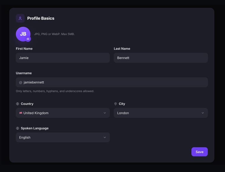Click the JB avatar circle
Viewport: 225px width, 172px height.
(x=23, y=34)
